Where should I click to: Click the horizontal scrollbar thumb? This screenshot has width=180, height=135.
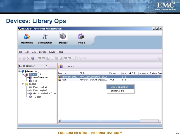click(x=100, y=121)
